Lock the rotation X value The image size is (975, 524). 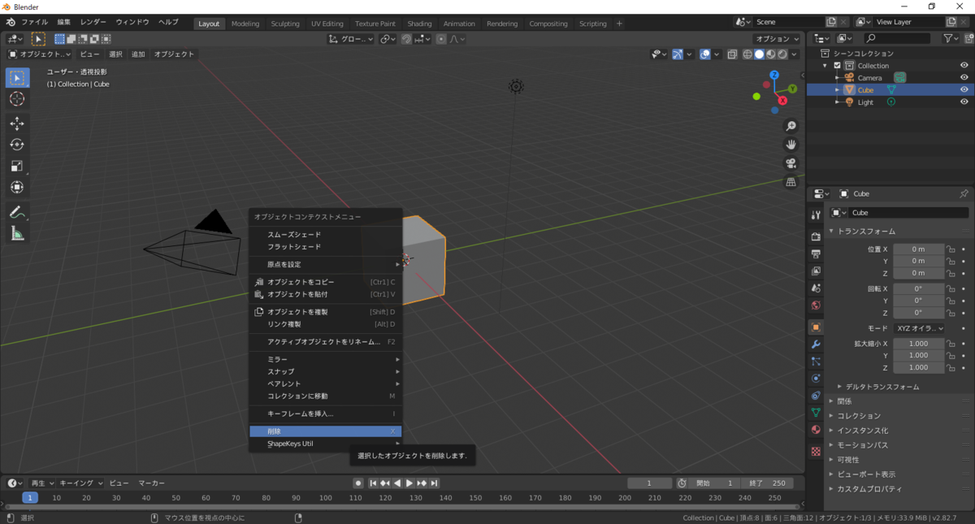[950, 288]
